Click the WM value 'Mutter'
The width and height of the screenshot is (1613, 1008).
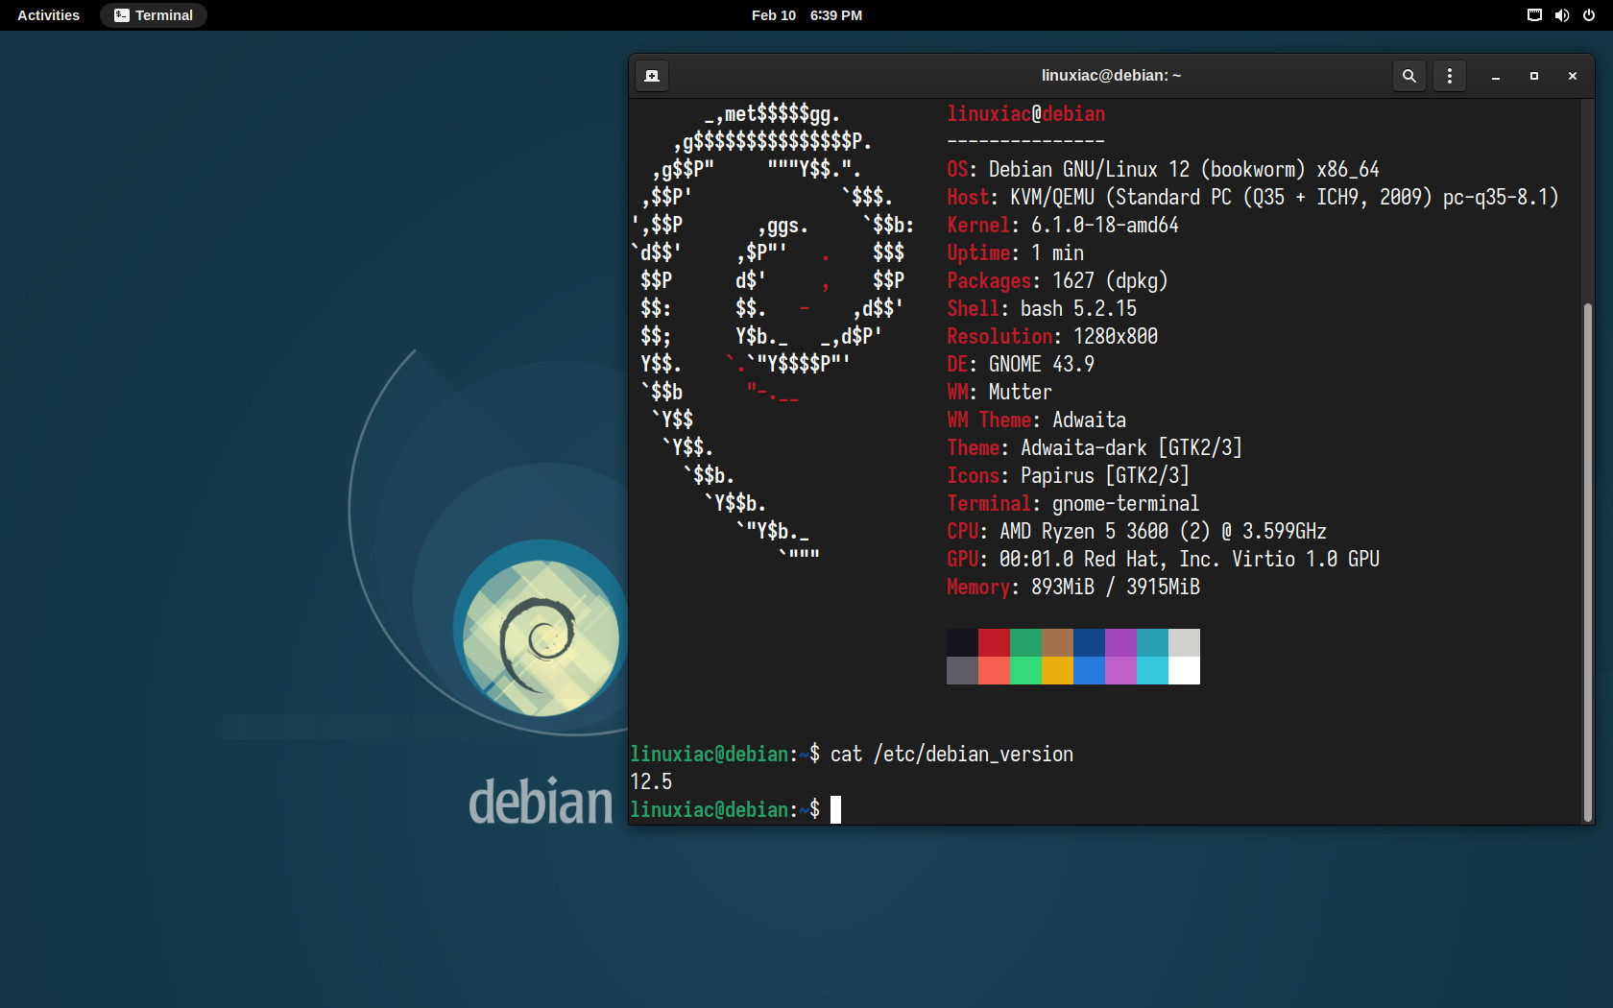[x=1021, y=393]
